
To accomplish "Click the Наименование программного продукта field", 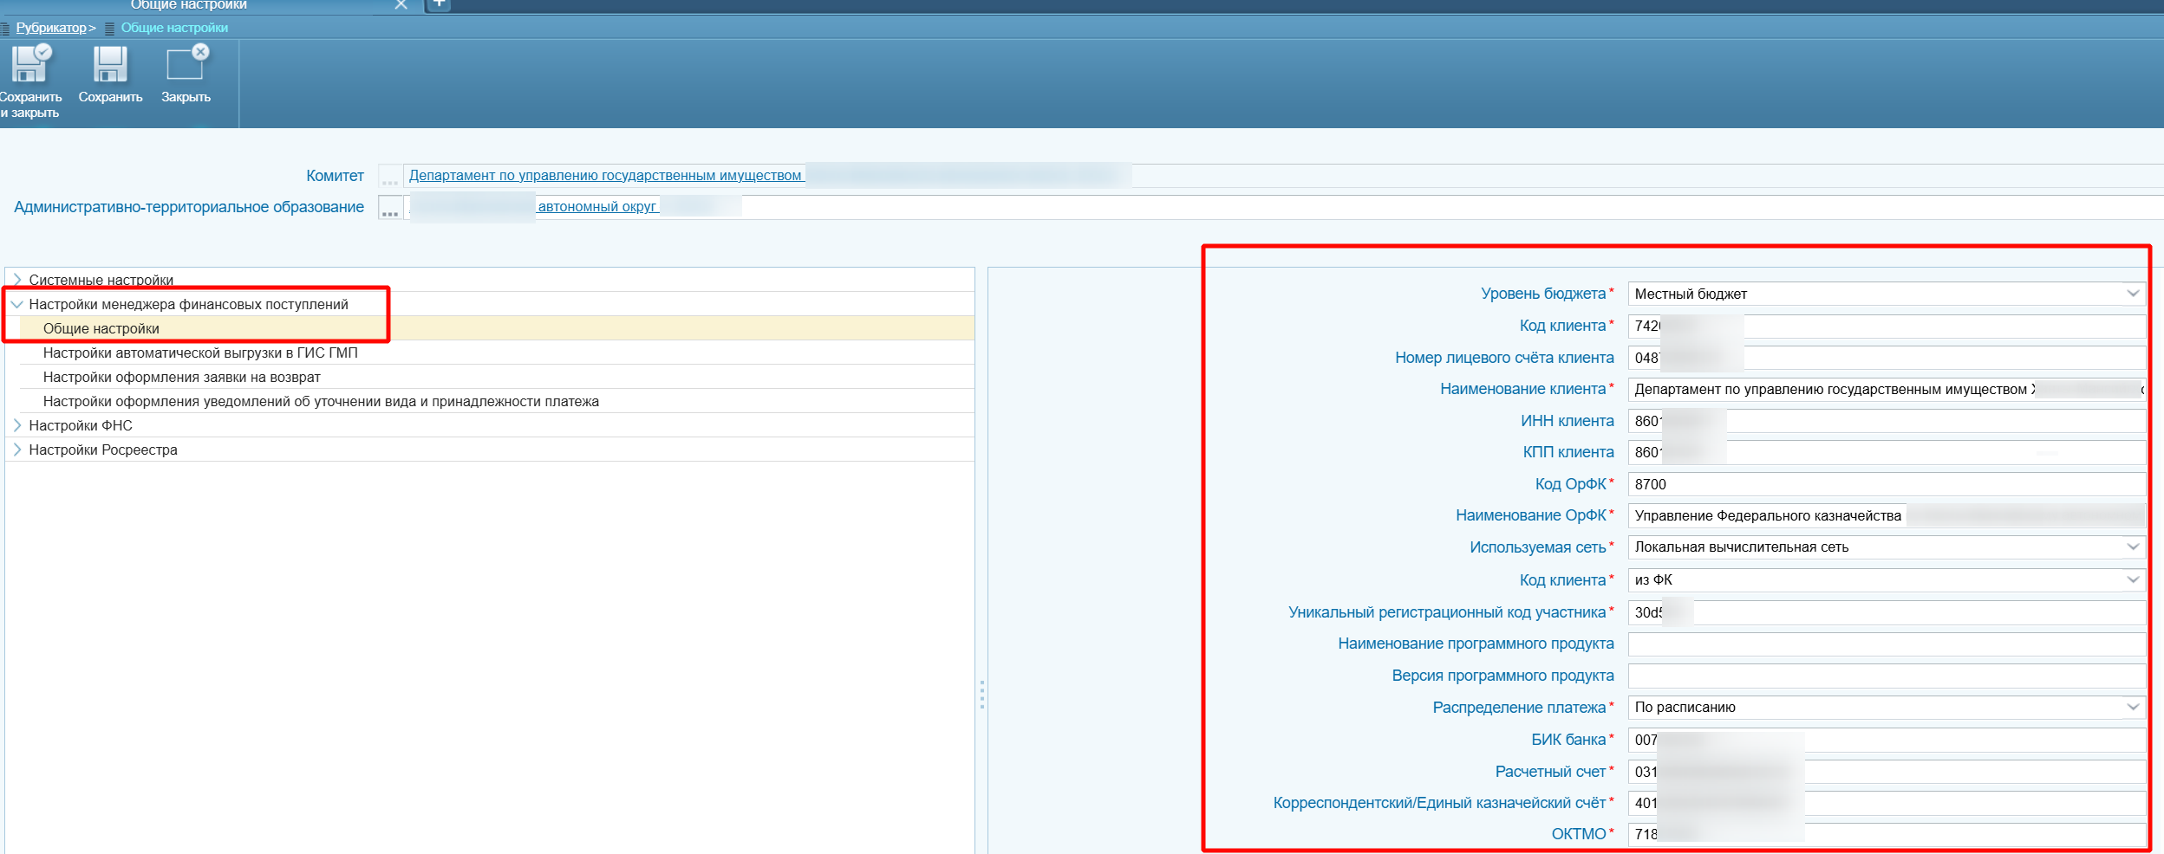I will tap(1886, 644).
